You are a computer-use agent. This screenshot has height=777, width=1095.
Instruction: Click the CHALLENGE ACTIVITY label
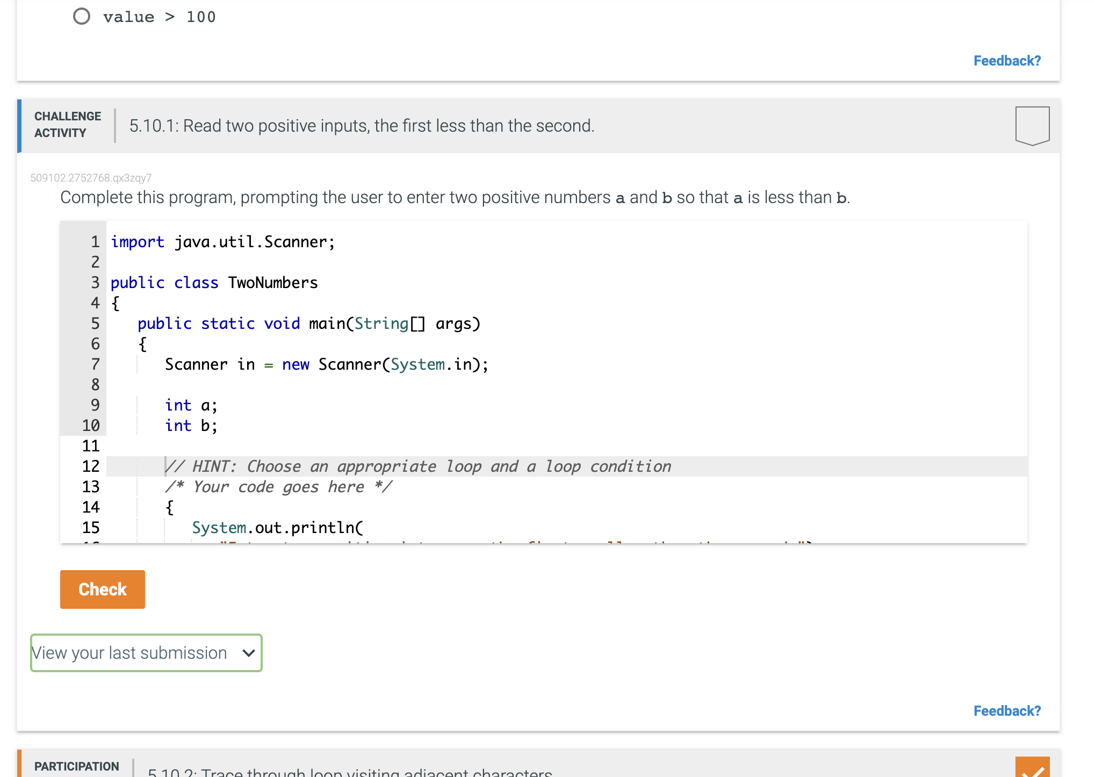point(68,125)
